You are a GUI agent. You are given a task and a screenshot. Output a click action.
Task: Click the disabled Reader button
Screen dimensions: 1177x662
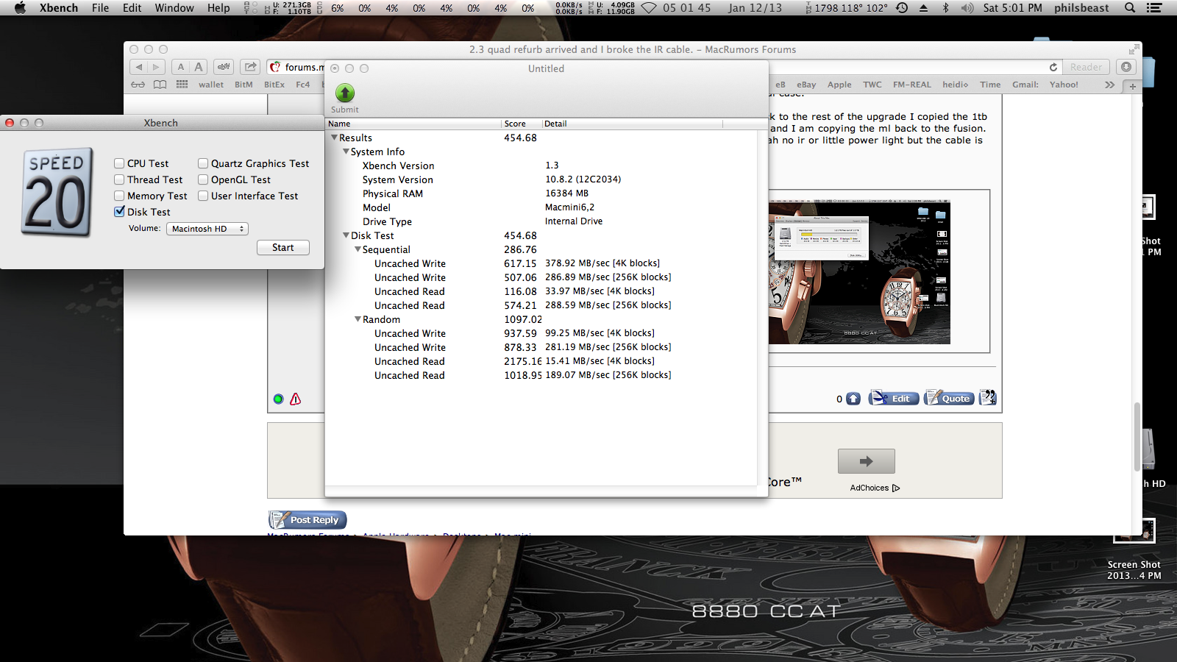click(1086, 67)
